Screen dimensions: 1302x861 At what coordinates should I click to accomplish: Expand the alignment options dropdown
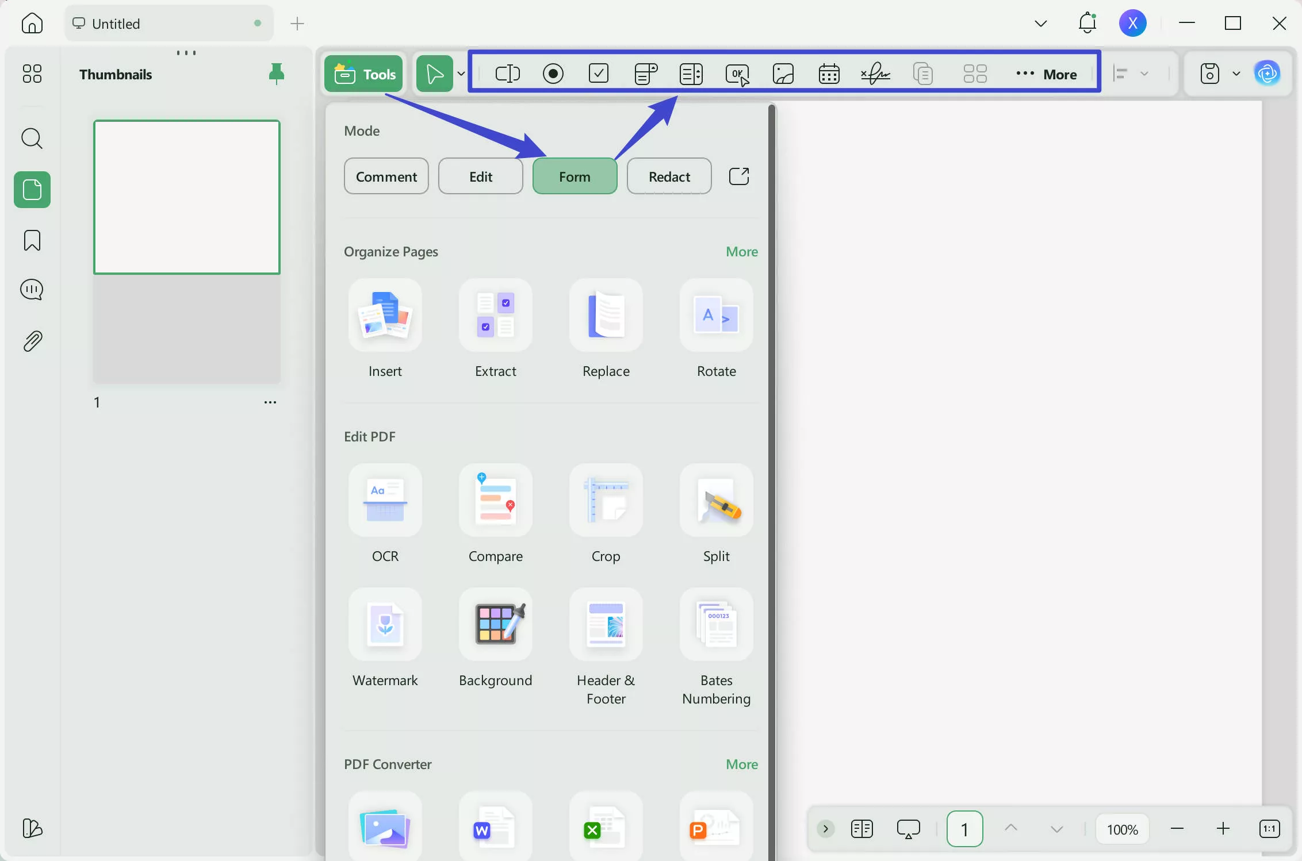(1145, 73)
